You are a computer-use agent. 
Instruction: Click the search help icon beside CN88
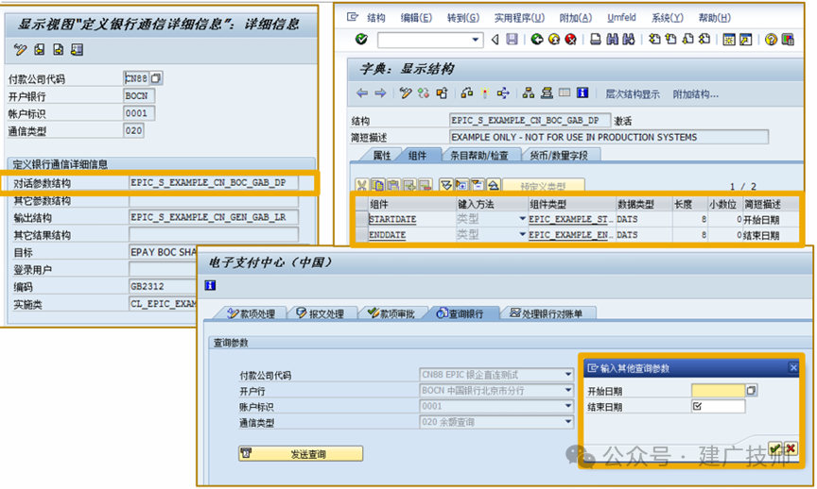pos(156,78)
